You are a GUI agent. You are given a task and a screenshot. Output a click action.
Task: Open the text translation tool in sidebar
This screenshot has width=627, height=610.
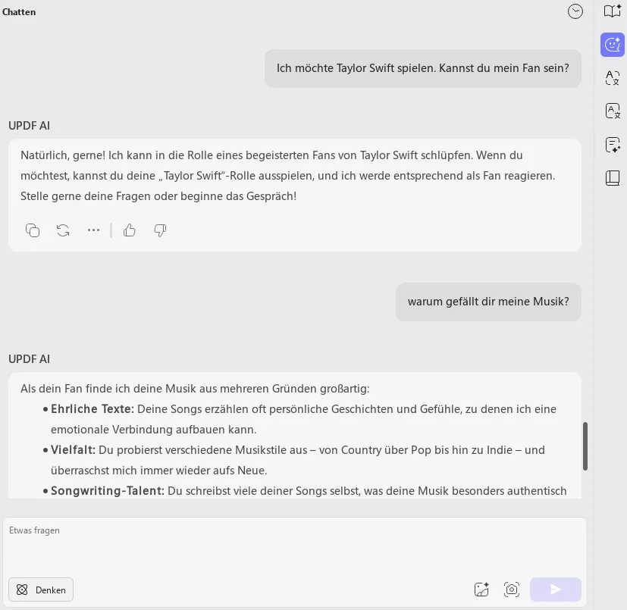coord(612,78)
